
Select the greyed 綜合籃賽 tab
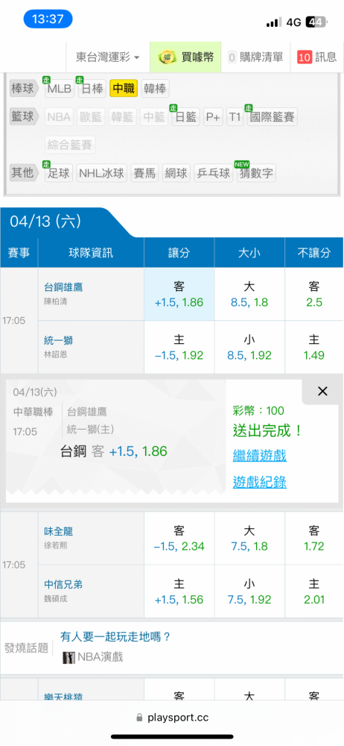point(70,145)
